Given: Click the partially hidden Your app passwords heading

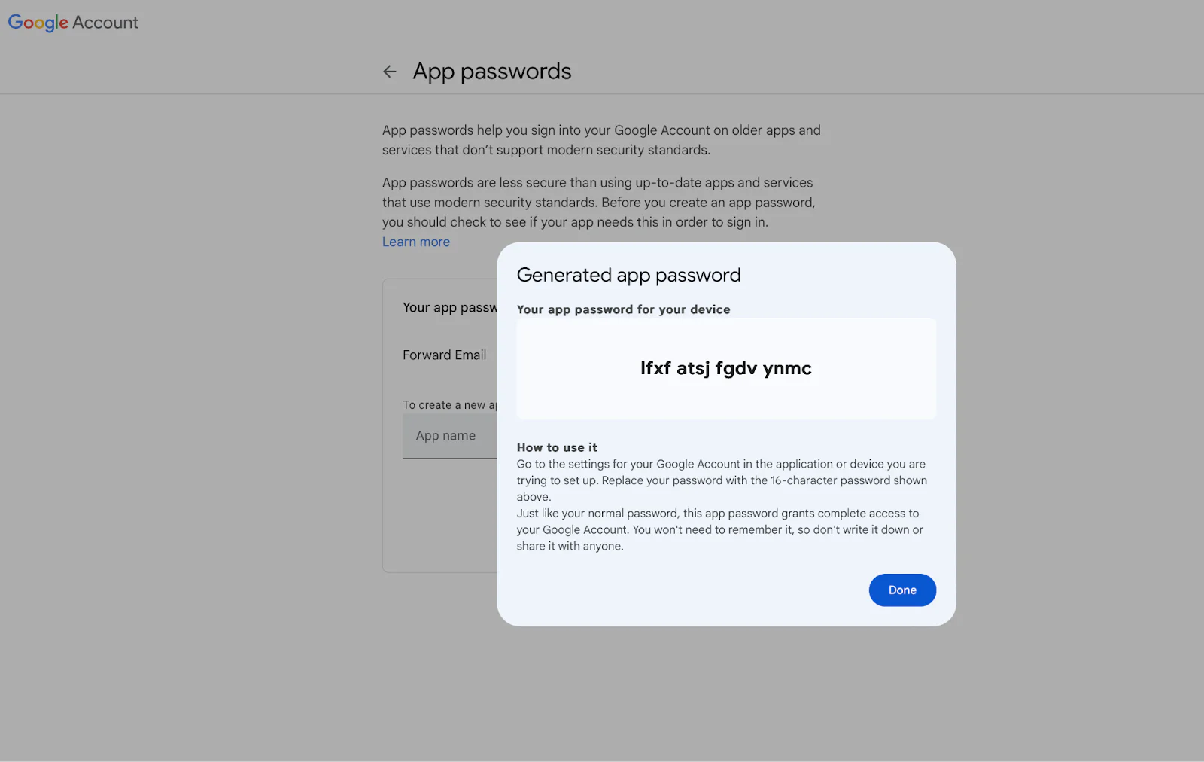Looking at the screenshot, I should pyautogui.click(x=450, y=307).
